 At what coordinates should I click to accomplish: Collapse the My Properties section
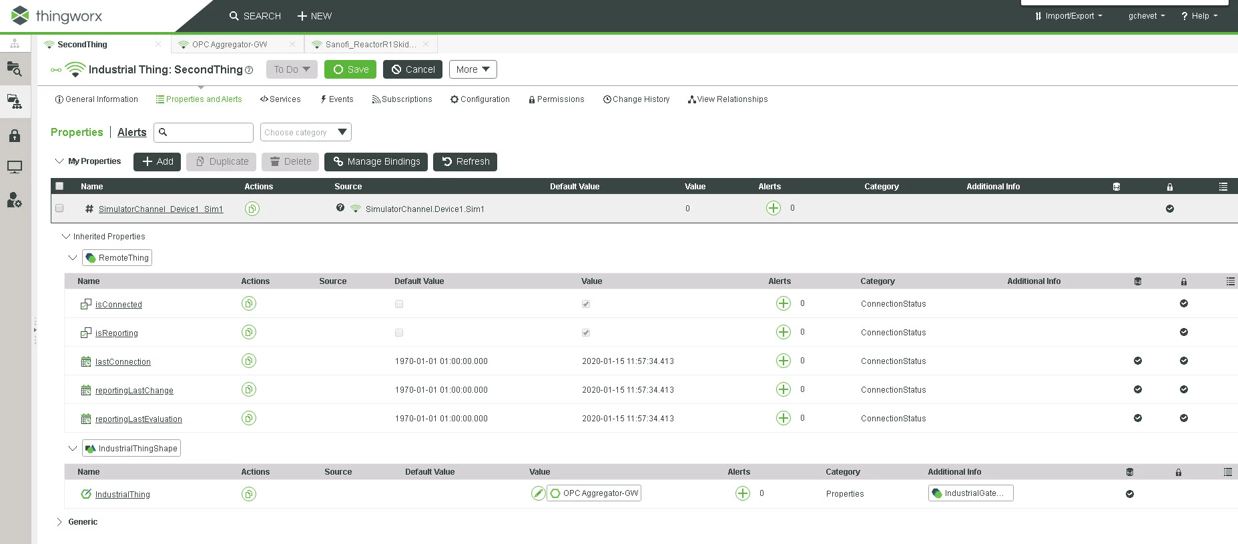(59, 161)
